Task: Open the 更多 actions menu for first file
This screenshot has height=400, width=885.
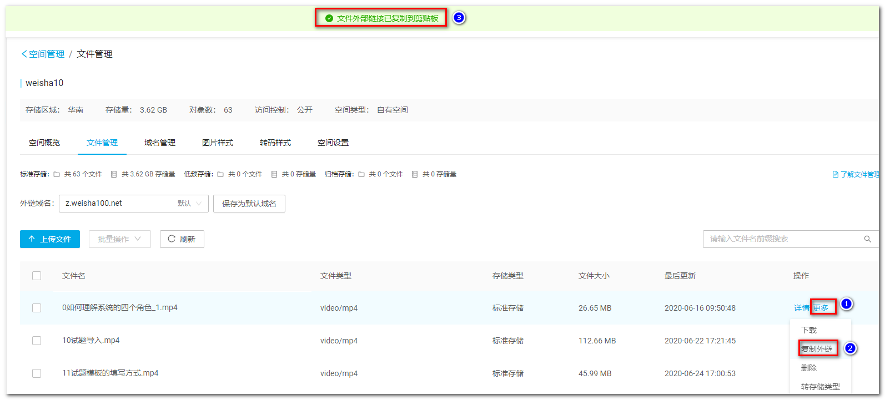Action: [821, 308]
